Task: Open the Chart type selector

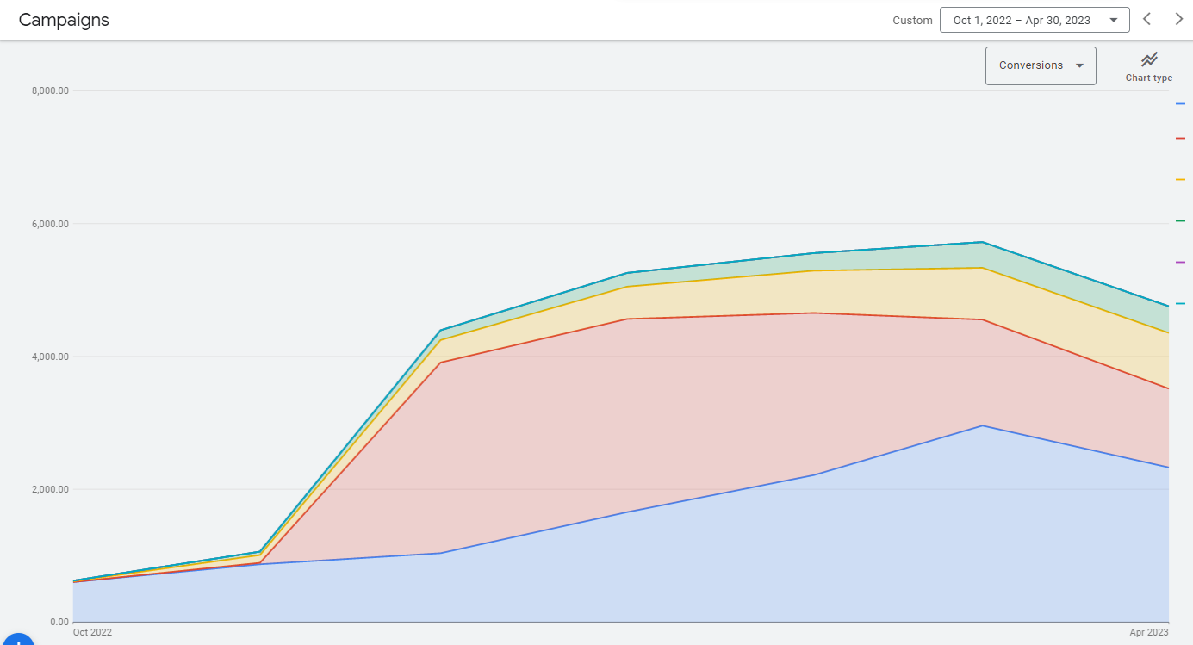Action: (x=1149, y=66)
